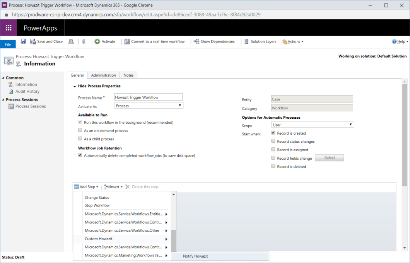
Task: Click Save and Close icon
Action: tap(33, 41)
